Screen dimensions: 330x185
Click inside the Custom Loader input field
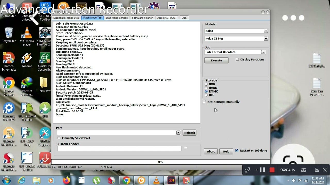click(119, 149)
